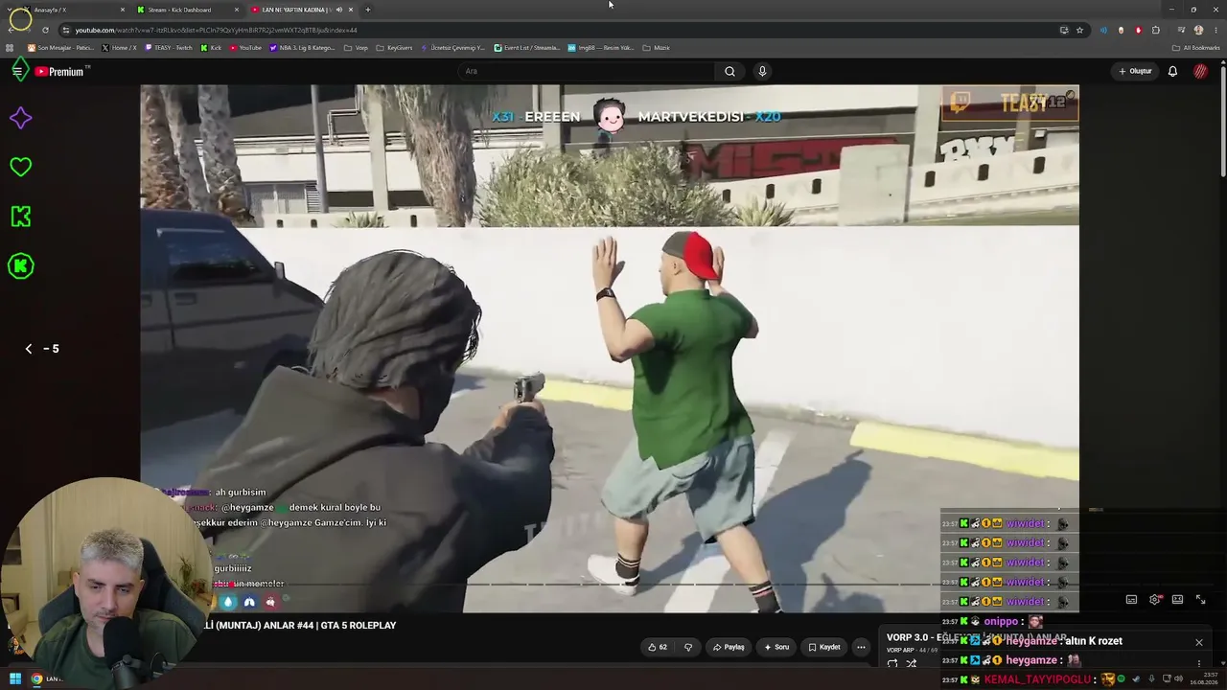This screenshot has height=690, width=1227.
Task: Enter fullscreen video mode
Action: (1200, 600)
